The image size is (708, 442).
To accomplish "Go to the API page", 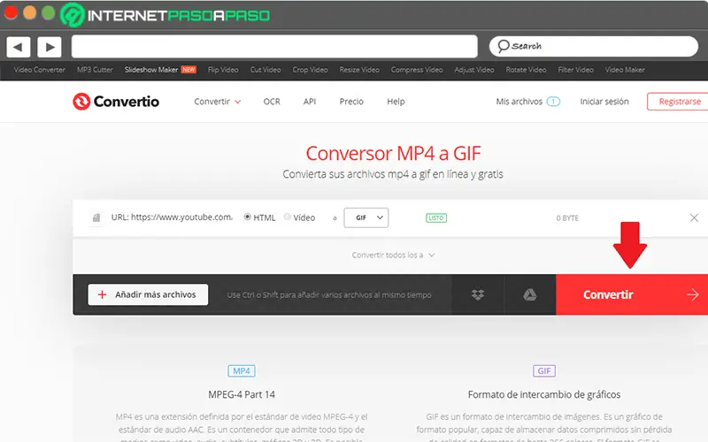I will point(310,102).
